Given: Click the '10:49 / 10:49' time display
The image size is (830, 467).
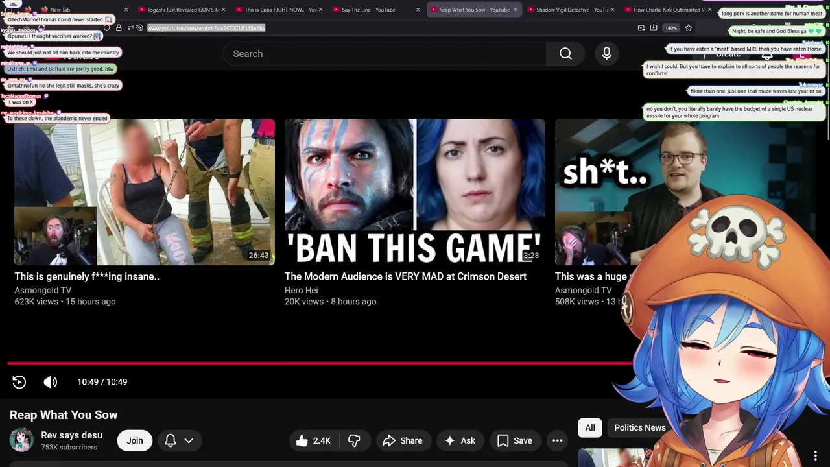Looking at the screenshot, I should click(102, 382).
